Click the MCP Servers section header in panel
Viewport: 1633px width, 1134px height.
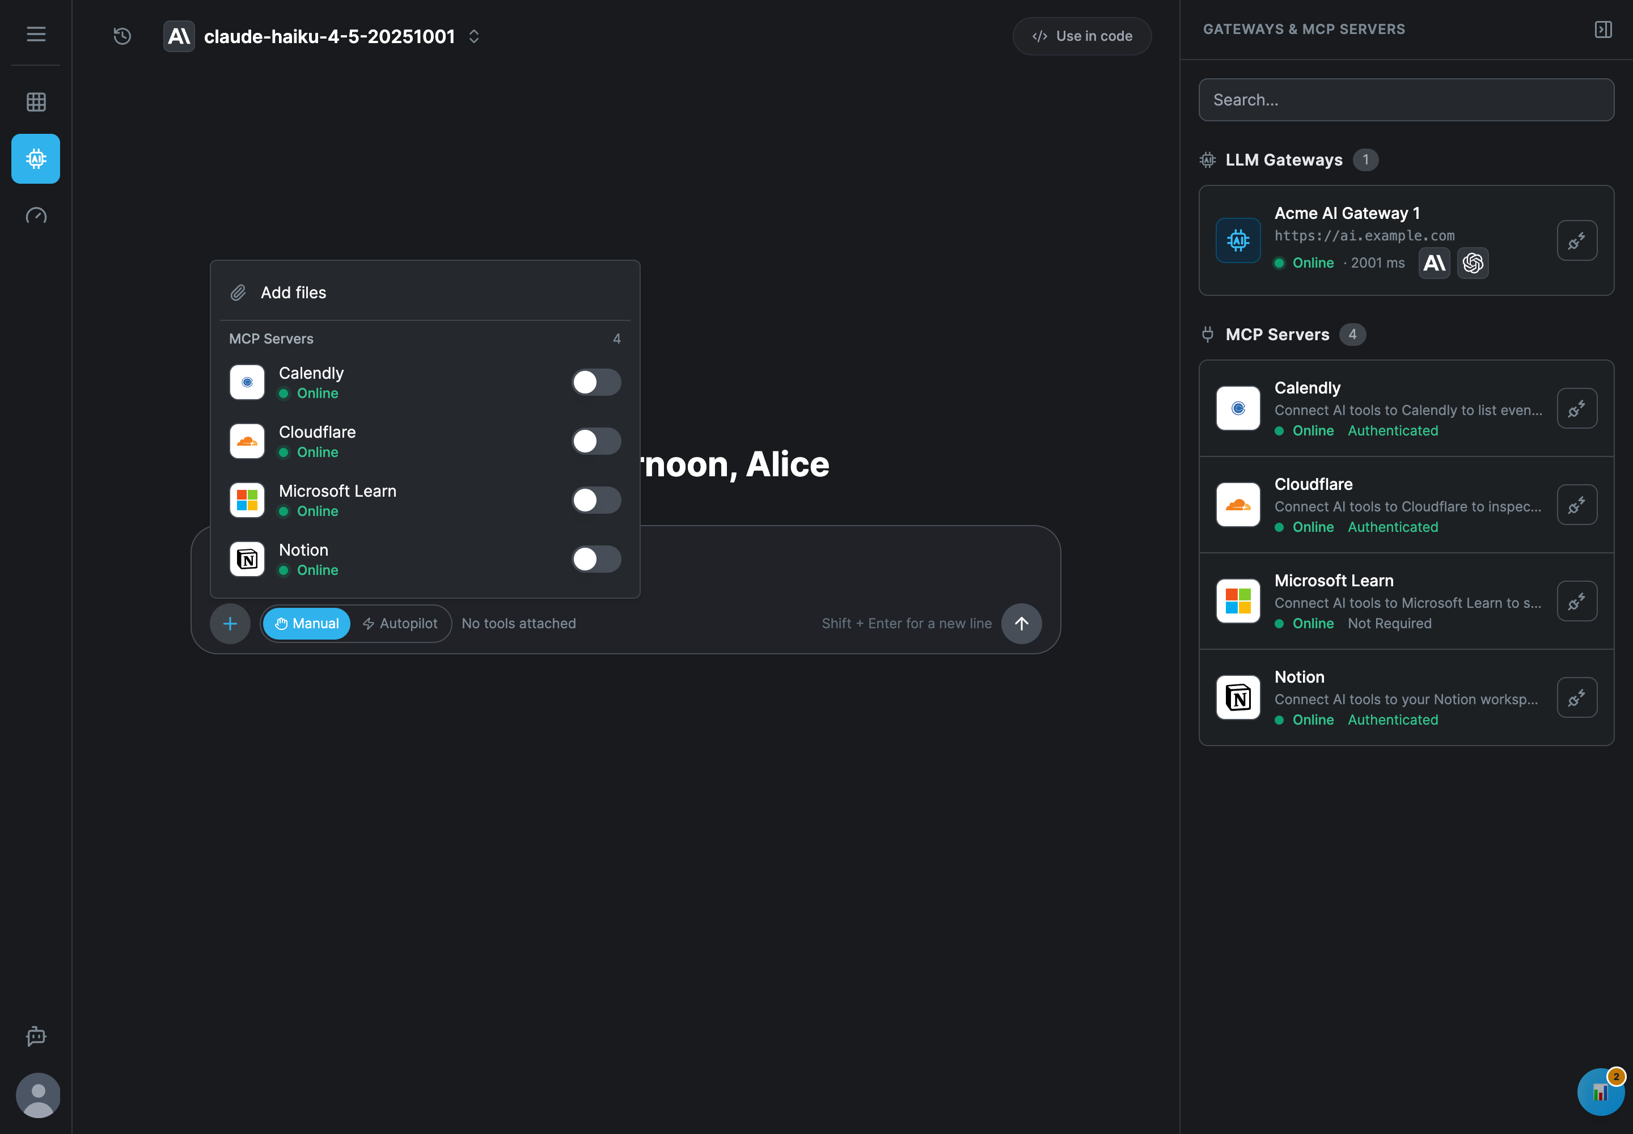(x=1277, y=335)
